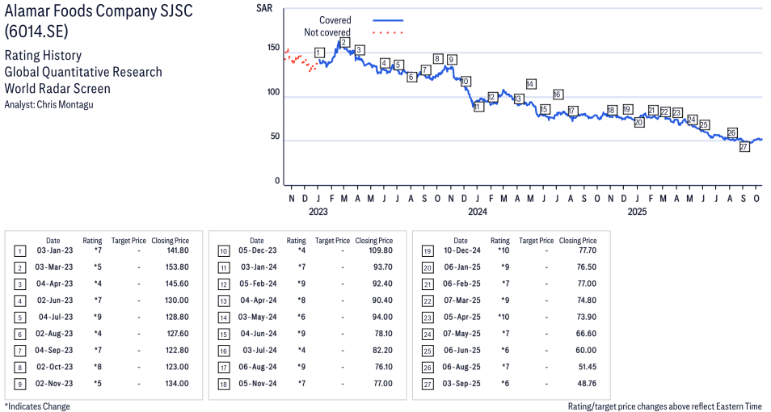Click the red dotted Not covered legend sample
Image resolution: width=771 pixels, height=412 pixels.
pos(388,32)
